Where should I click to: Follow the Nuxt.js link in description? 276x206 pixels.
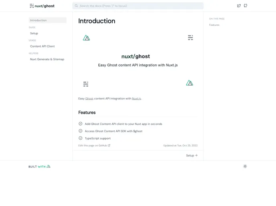pos(136,99)
